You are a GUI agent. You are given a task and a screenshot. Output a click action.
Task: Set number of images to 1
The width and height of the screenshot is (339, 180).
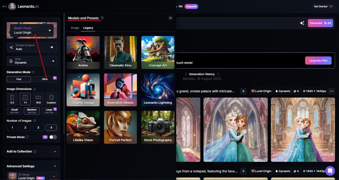coord(12,127)
